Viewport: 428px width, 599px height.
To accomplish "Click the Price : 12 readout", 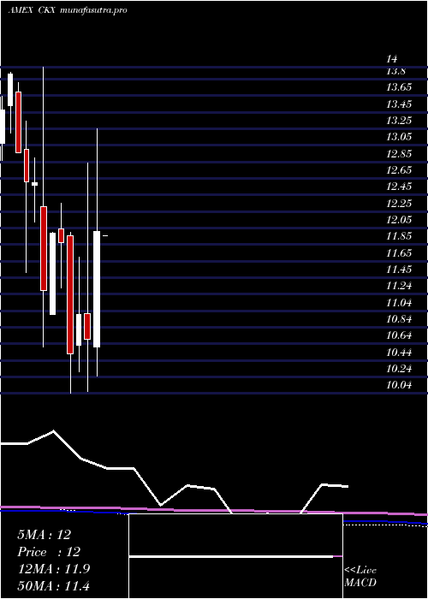I will pyautogui.click(x=49, y=552).
